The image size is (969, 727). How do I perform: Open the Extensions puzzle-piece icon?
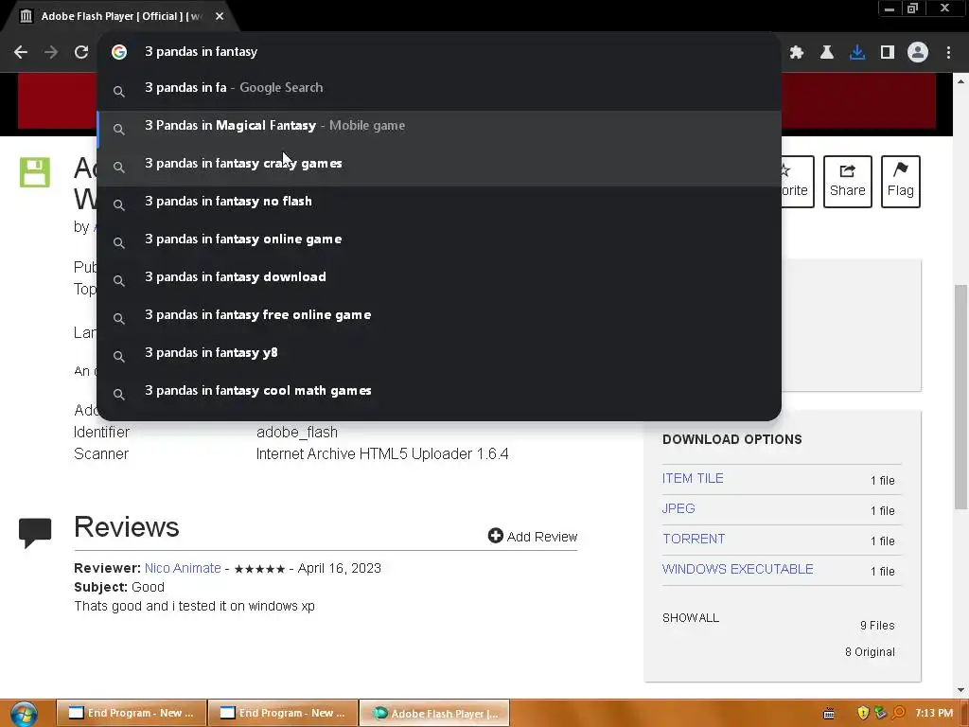797,53
